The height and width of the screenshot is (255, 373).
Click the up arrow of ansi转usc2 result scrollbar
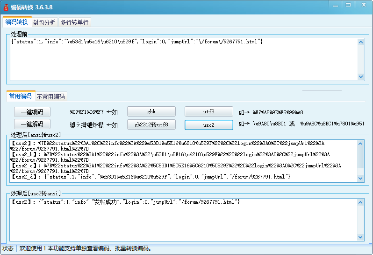point(360,144)
